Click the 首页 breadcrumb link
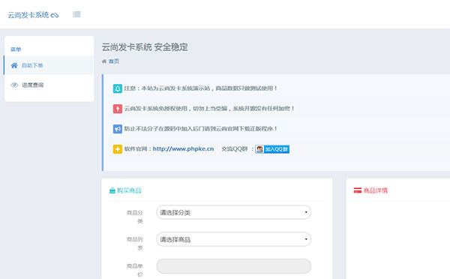Image resolution: width=450 pixels, height=279 pixels. click(x=114, y=61)
